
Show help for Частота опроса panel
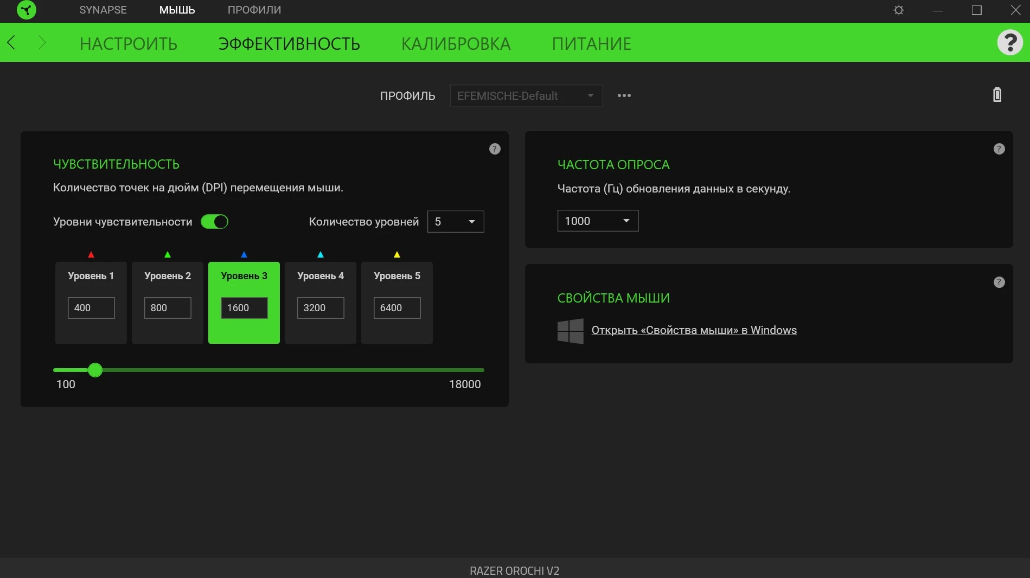(999, 149)
